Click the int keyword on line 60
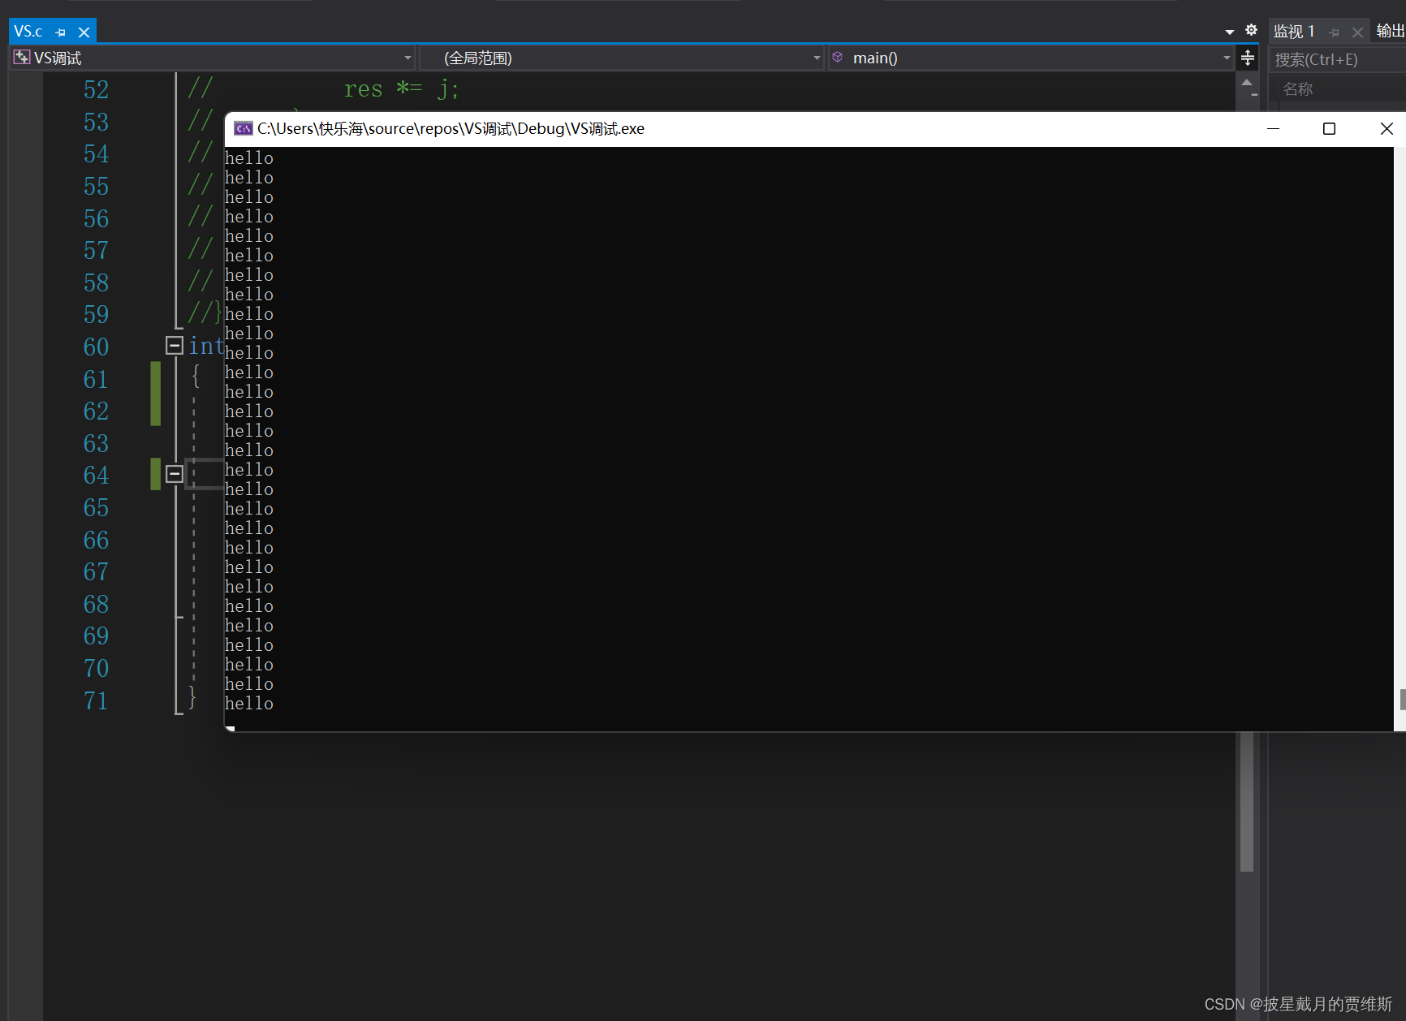 pyautogui.click(x=206, y=346)
